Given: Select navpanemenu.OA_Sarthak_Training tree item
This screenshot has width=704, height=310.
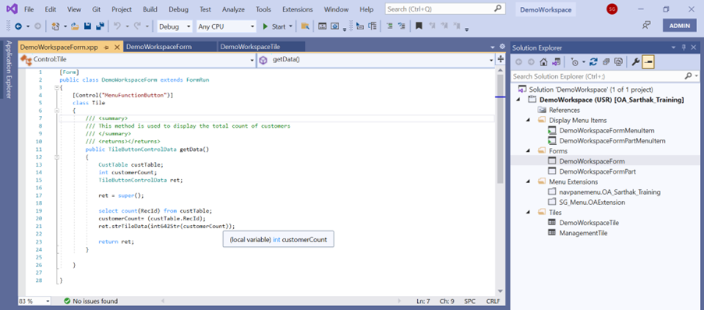Looking at the screenshot, I should coord(610,192).
